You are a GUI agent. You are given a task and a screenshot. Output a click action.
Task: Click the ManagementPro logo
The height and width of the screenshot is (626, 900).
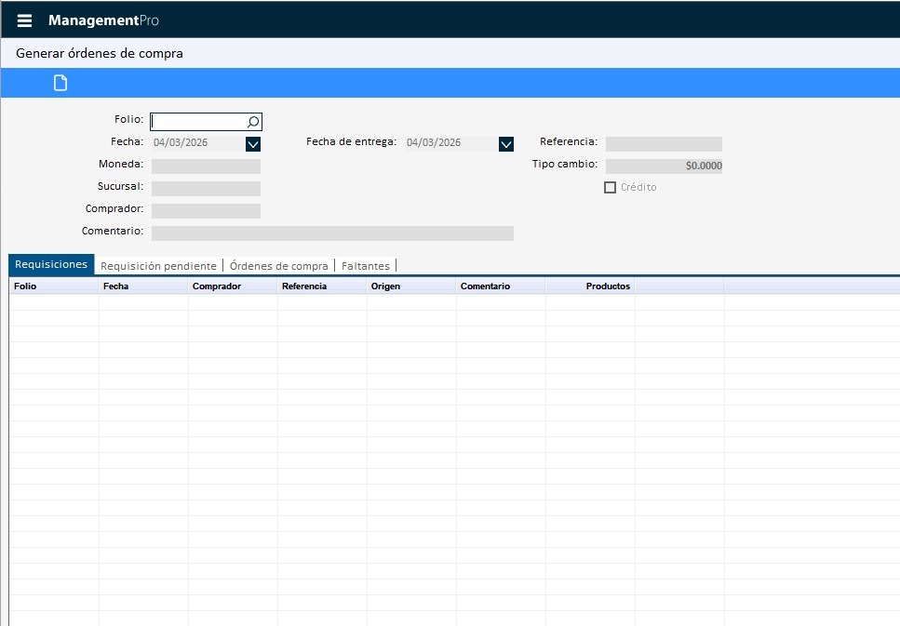pos(103,20)
